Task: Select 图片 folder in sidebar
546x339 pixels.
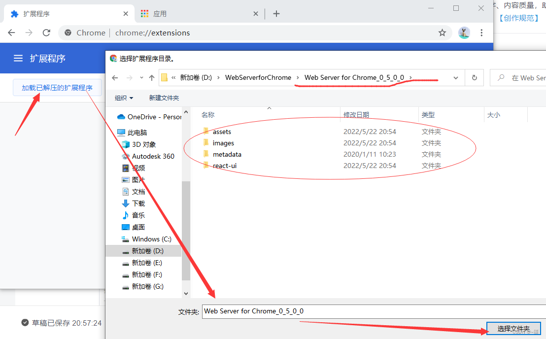Action: (134, 180)
